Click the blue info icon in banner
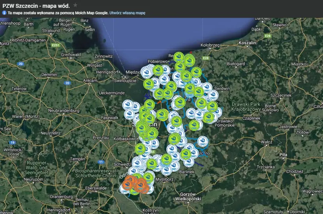This screenshot has height=214, width=323. pyautogui.click(x=4, y=13)
